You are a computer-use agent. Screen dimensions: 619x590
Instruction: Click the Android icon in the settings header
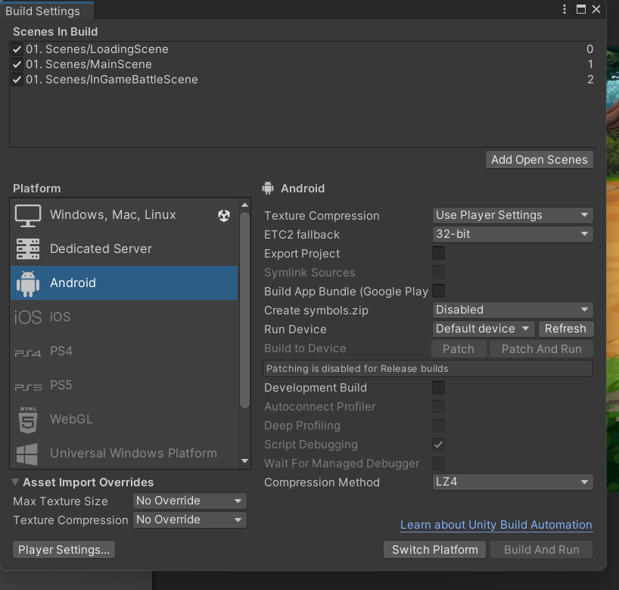coord(268,188)
